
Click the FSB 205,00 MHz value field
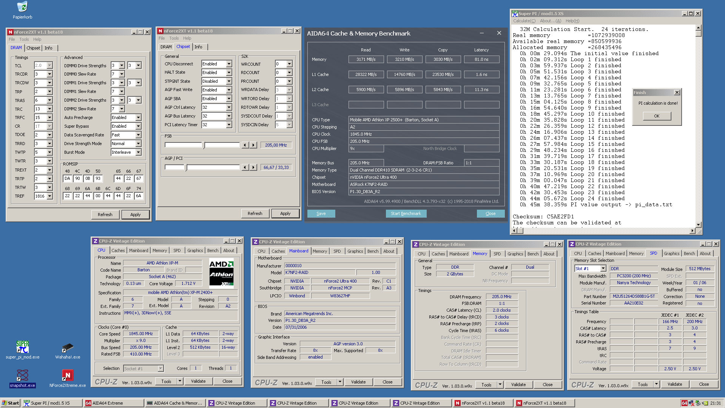276,145
